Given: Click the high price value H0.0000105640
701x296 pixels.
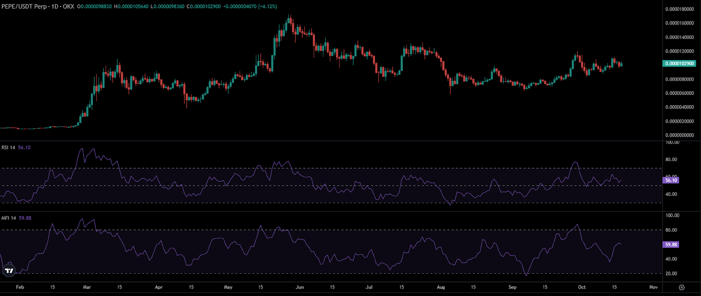Looking at the screenshot, I should coord(131,7).
